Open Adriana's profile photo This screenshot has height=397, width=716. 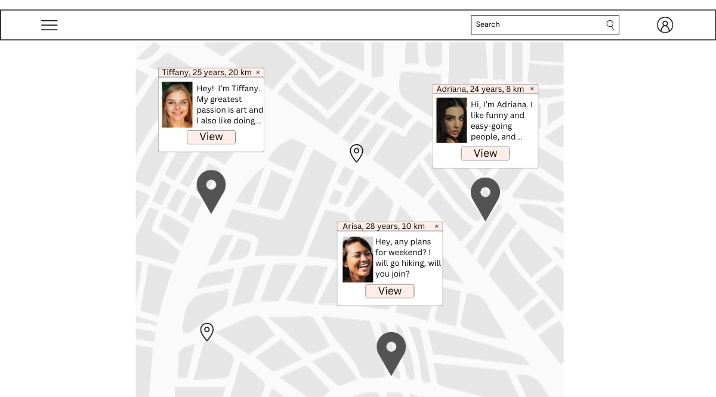click(x=452, y=120)
